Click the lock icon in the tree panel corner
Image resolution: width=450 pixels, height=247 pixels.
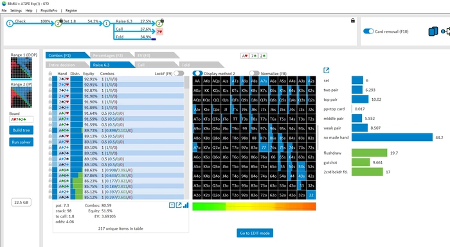point(353,21)
